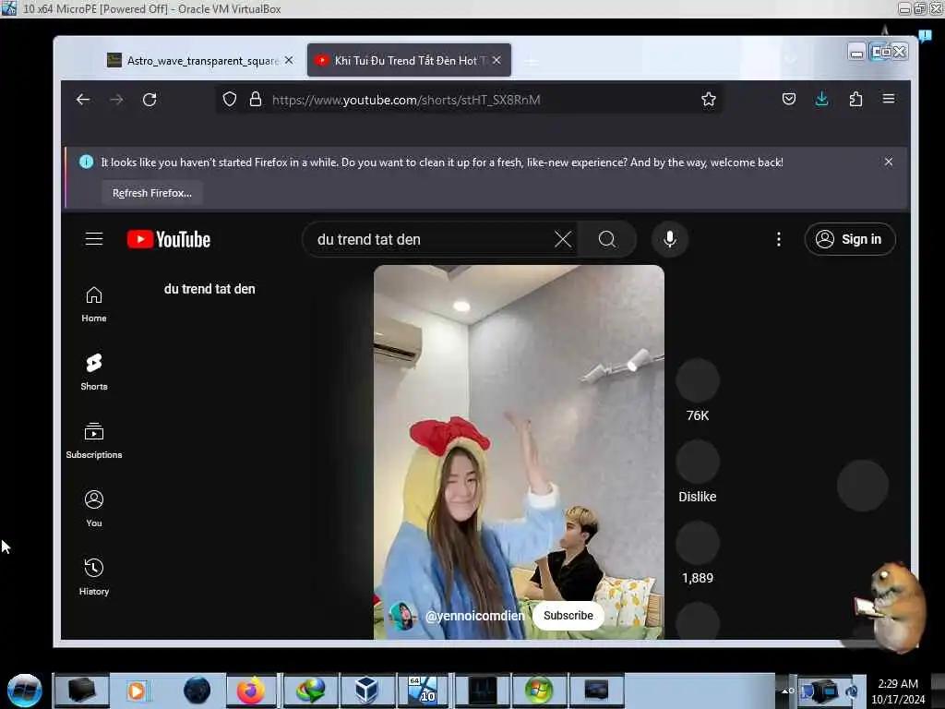Click the forward navigation arrow
The height and width of the screenshot is (709, 945).
pyautogui.click(x=116, y=100)
